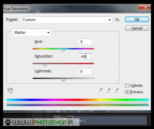Image resolution: width=154 pixels, height=129 pixels.
Task: Uncheck the Preview checkbox
Action: point(127,92)
